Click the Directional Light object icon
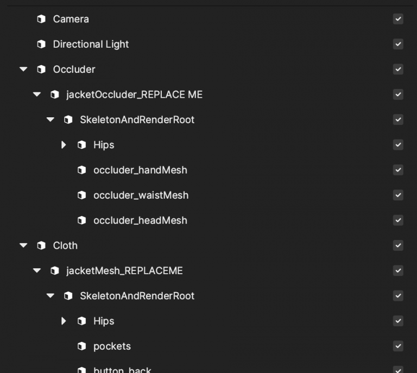 (x=41, y=44)
